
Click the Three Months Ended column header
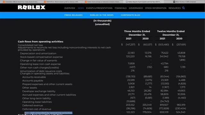coord(137,33)
